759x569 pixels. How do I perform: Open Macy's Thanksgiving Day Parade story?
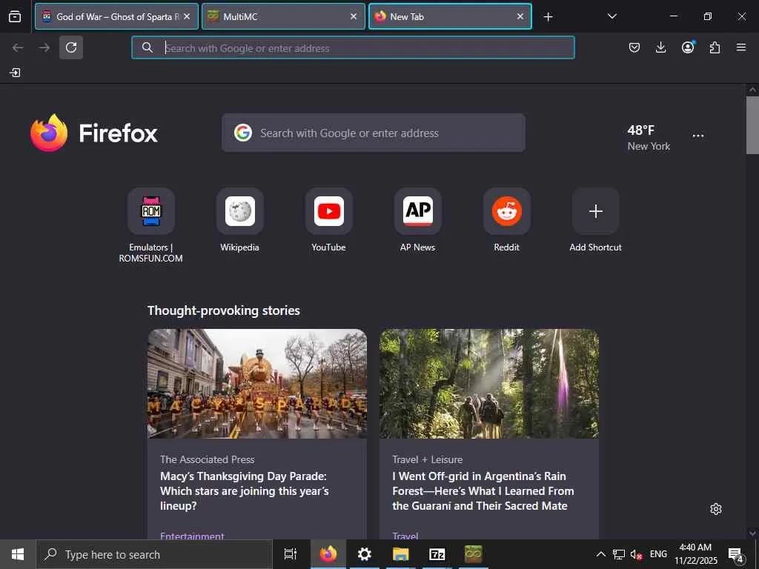pyautogui.click(x=245, y=491)
